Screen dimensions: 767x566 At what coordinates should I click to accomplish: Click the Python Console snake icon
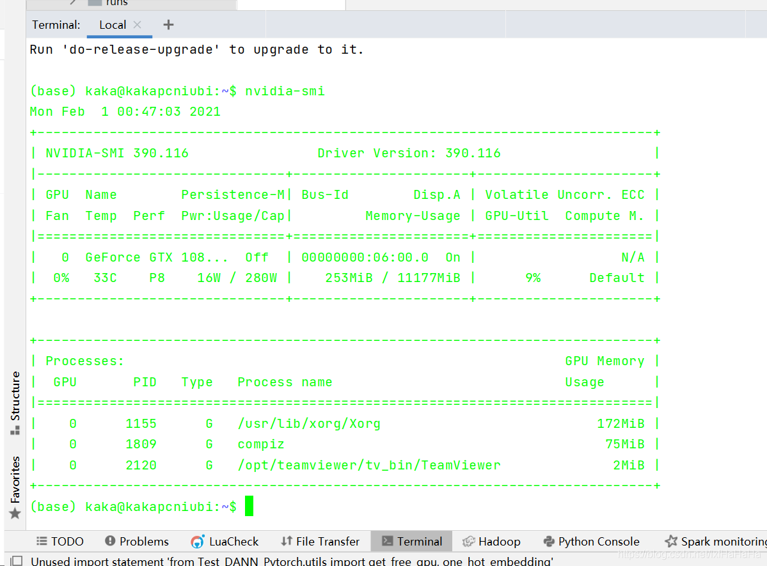549,541
